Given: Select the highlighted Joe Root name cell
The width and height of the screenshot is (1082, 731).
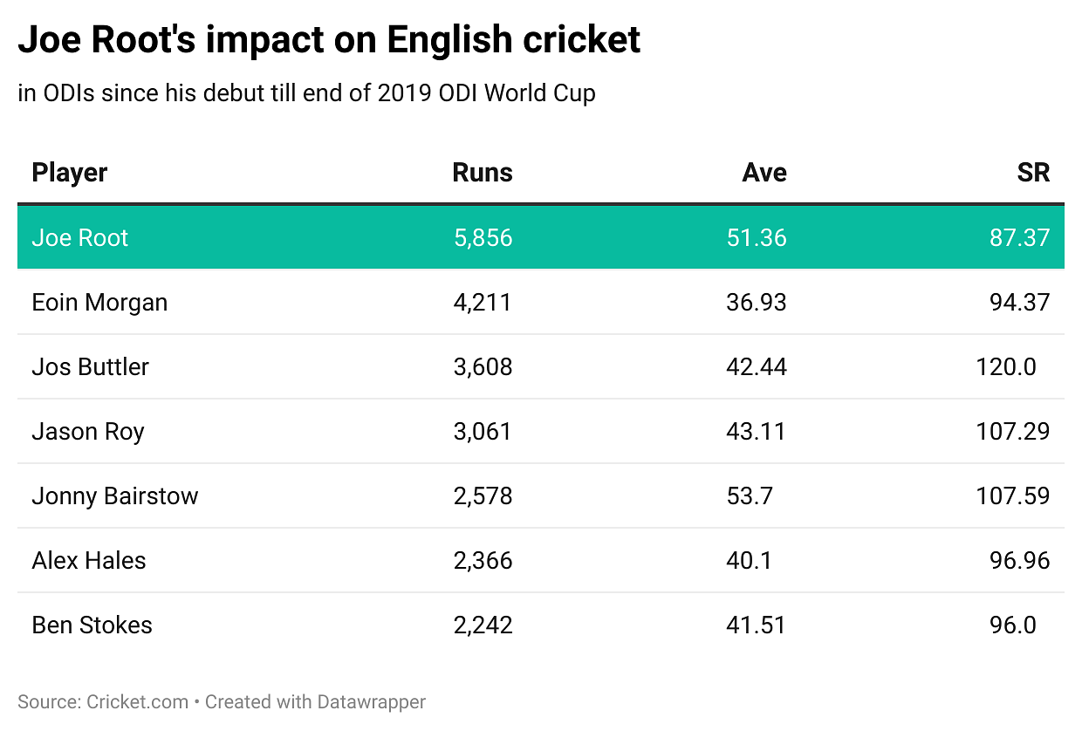Looking at the screenshot, I should coord(80,237).
